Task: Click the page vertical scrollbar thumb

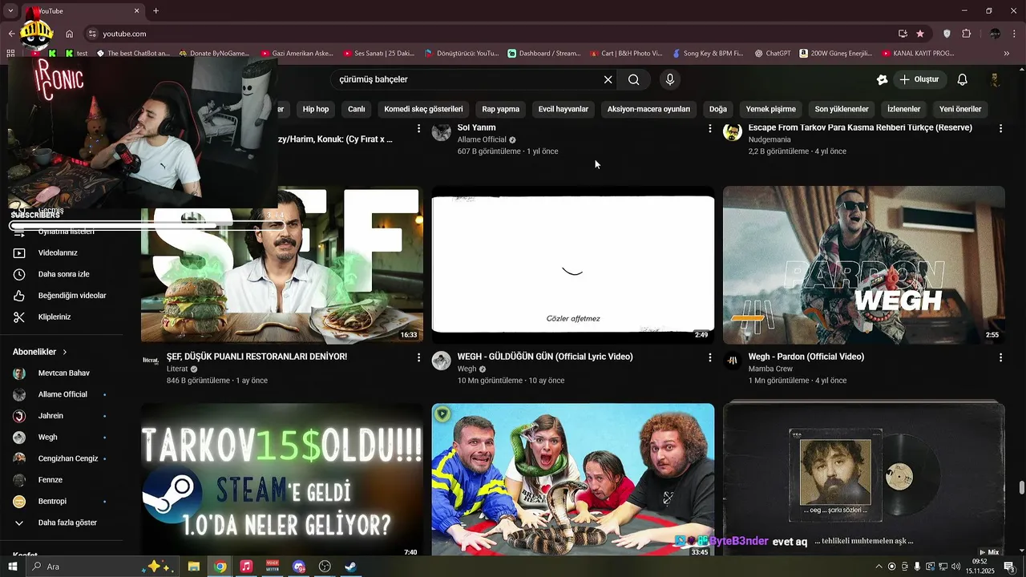Action: tap(1021, 488)
